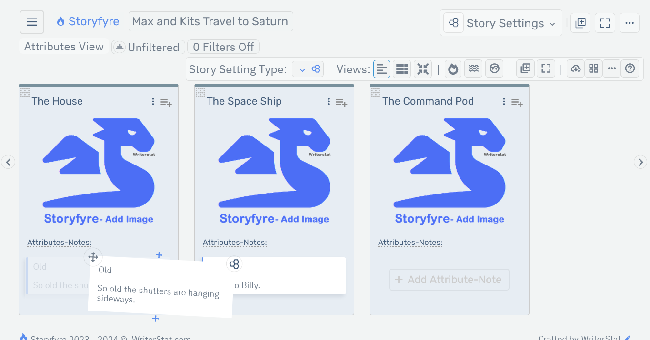Click the collapse arrows view icon
This screenshot has height=340, width=650.
click(x=422, y=68)
